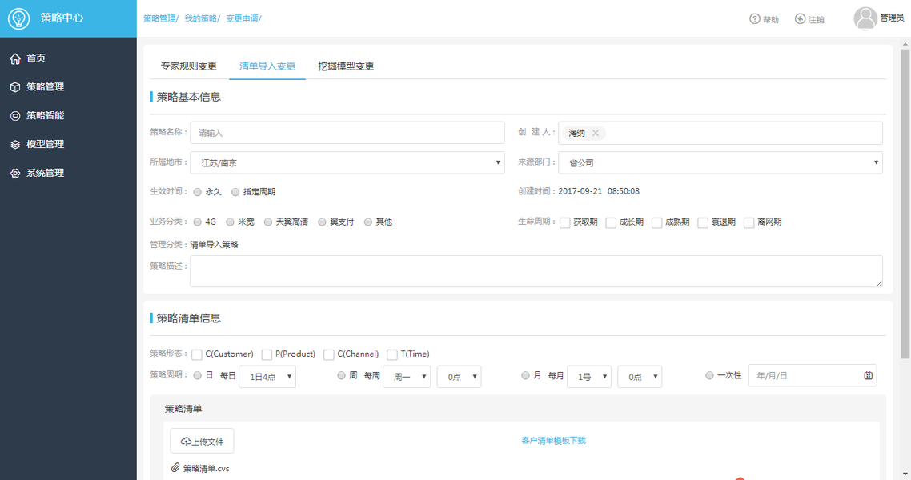Click the layers icon beside 模型管理

click(15, 145)
